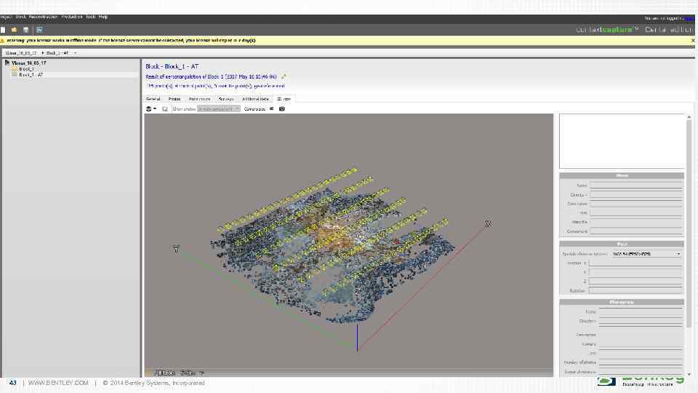Switch to the 3D view tab
This screenshot has width=698, height=393.
284,99
